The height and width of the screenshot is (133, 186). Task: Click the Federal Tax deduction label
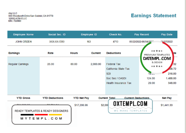click(x=113, y=64)
